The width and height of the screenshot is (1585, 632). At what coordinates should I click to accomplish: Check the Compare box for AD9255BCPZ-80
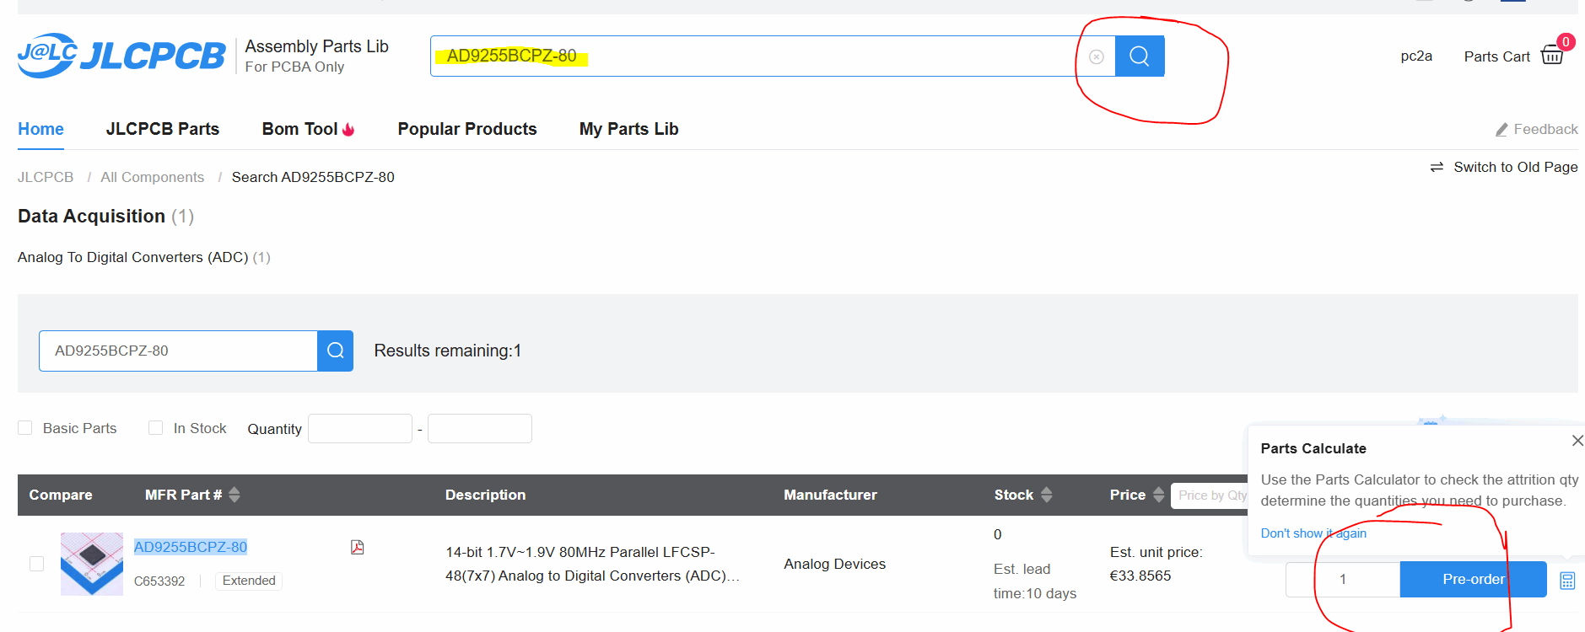[x=36, y=563]
